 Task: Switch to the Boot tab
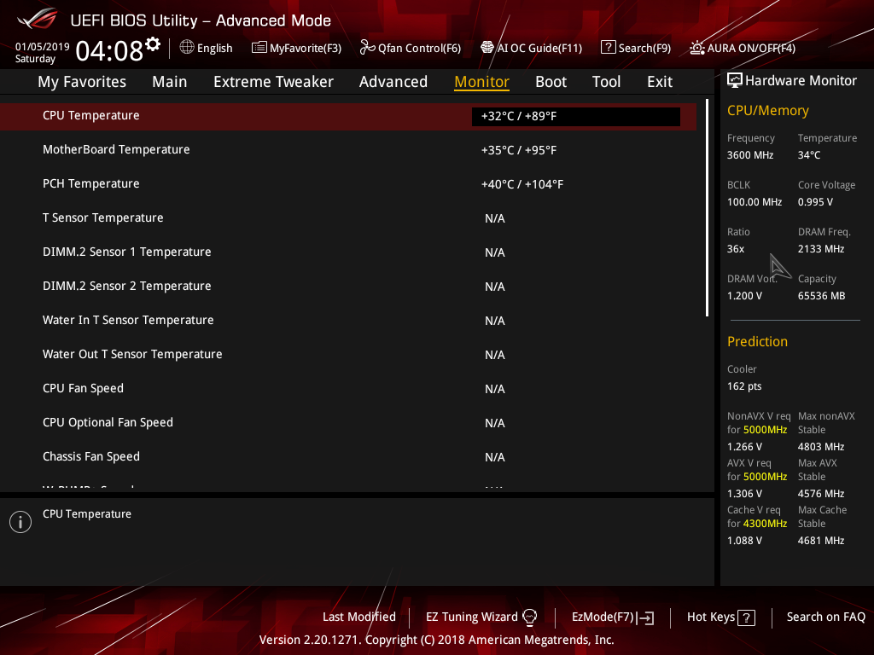point(551,81)
